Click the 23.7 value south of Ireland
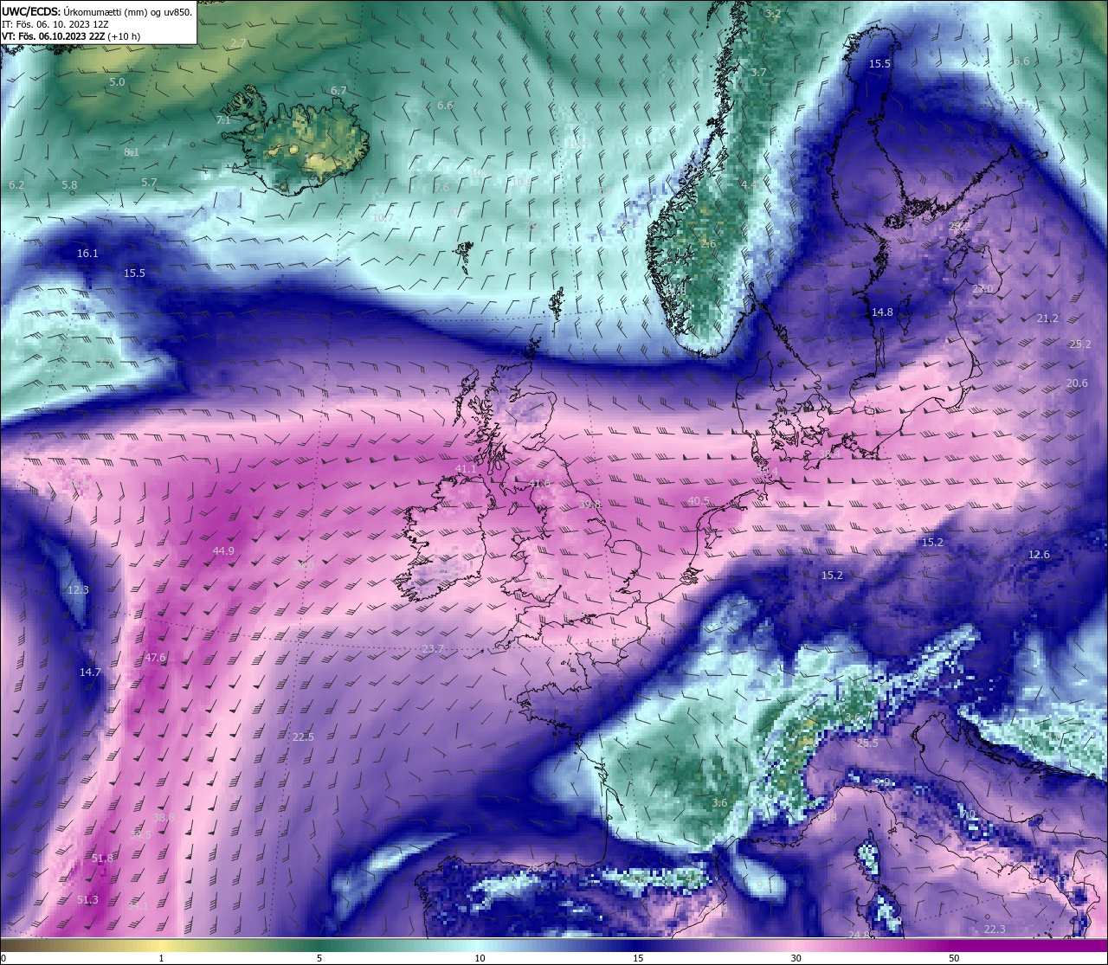The height and width of the screenshot is (965, 1108). tap(433, 649)
